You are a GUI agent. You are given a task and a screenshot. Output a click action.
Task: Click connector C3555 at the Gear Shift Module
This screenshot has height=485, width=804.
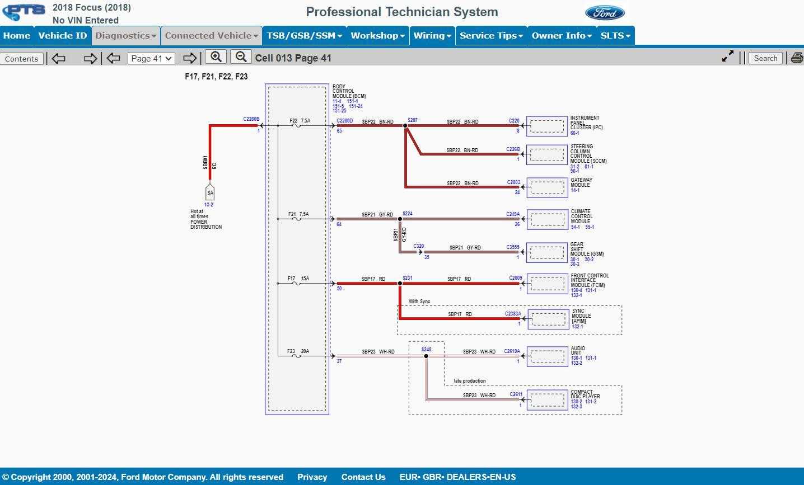[x=513, y=247]
